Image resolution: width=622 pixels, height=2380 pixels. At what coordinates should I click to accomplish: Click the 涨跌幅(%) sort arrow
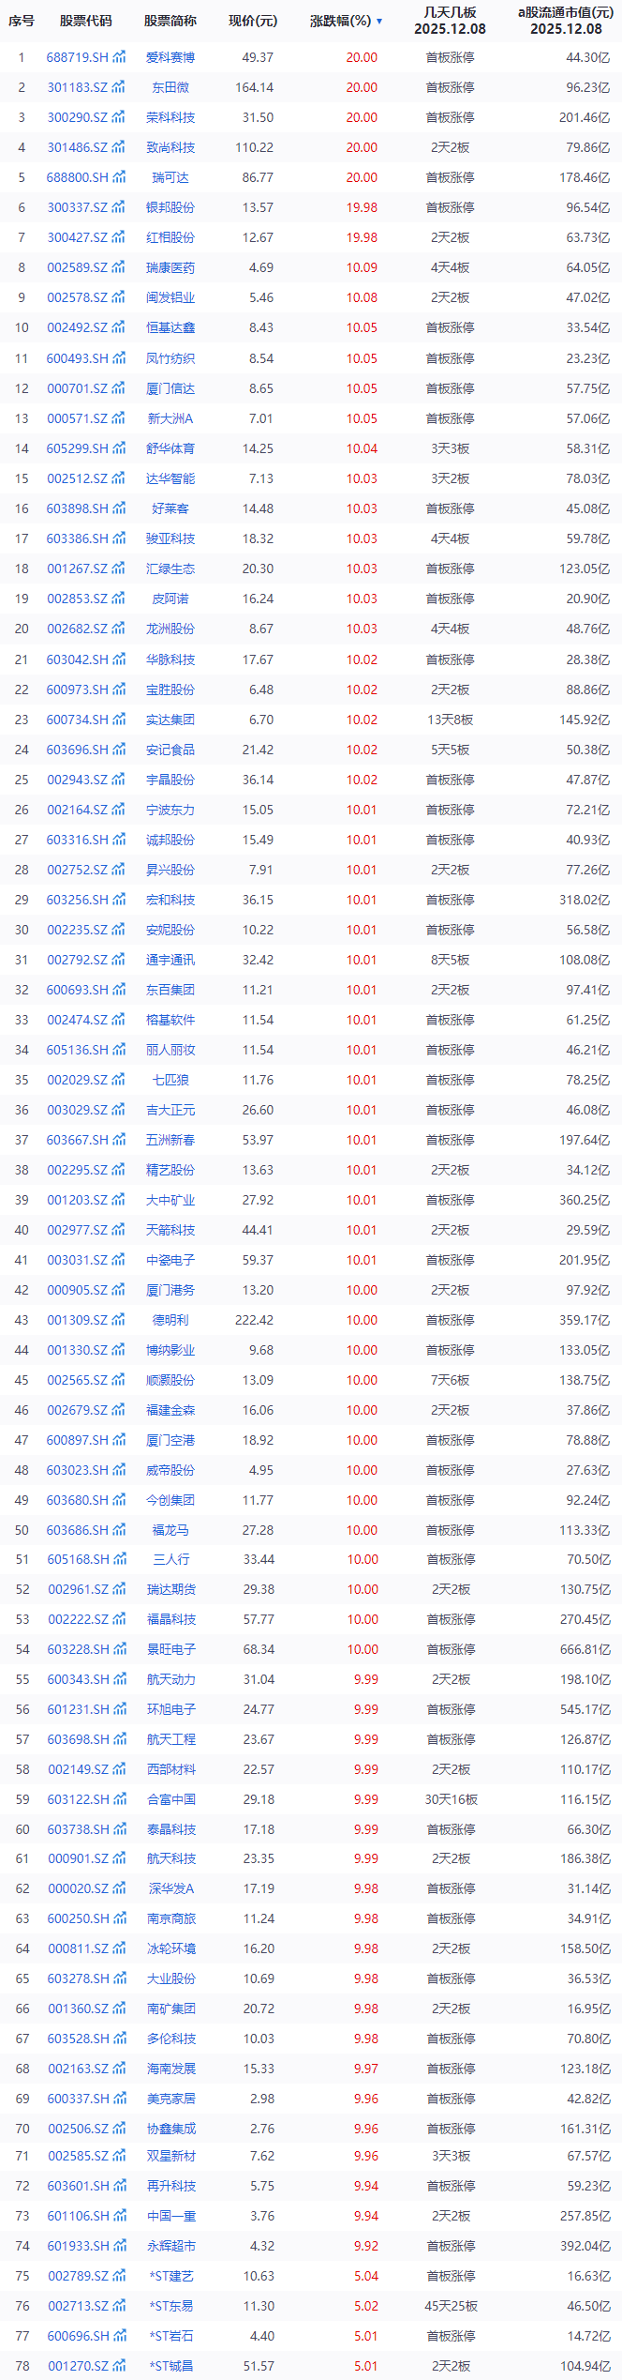point(379,21)
